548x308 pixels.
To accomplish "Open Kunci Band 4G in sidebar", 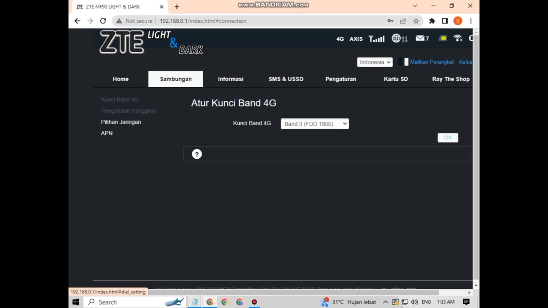I will point(120,100).
